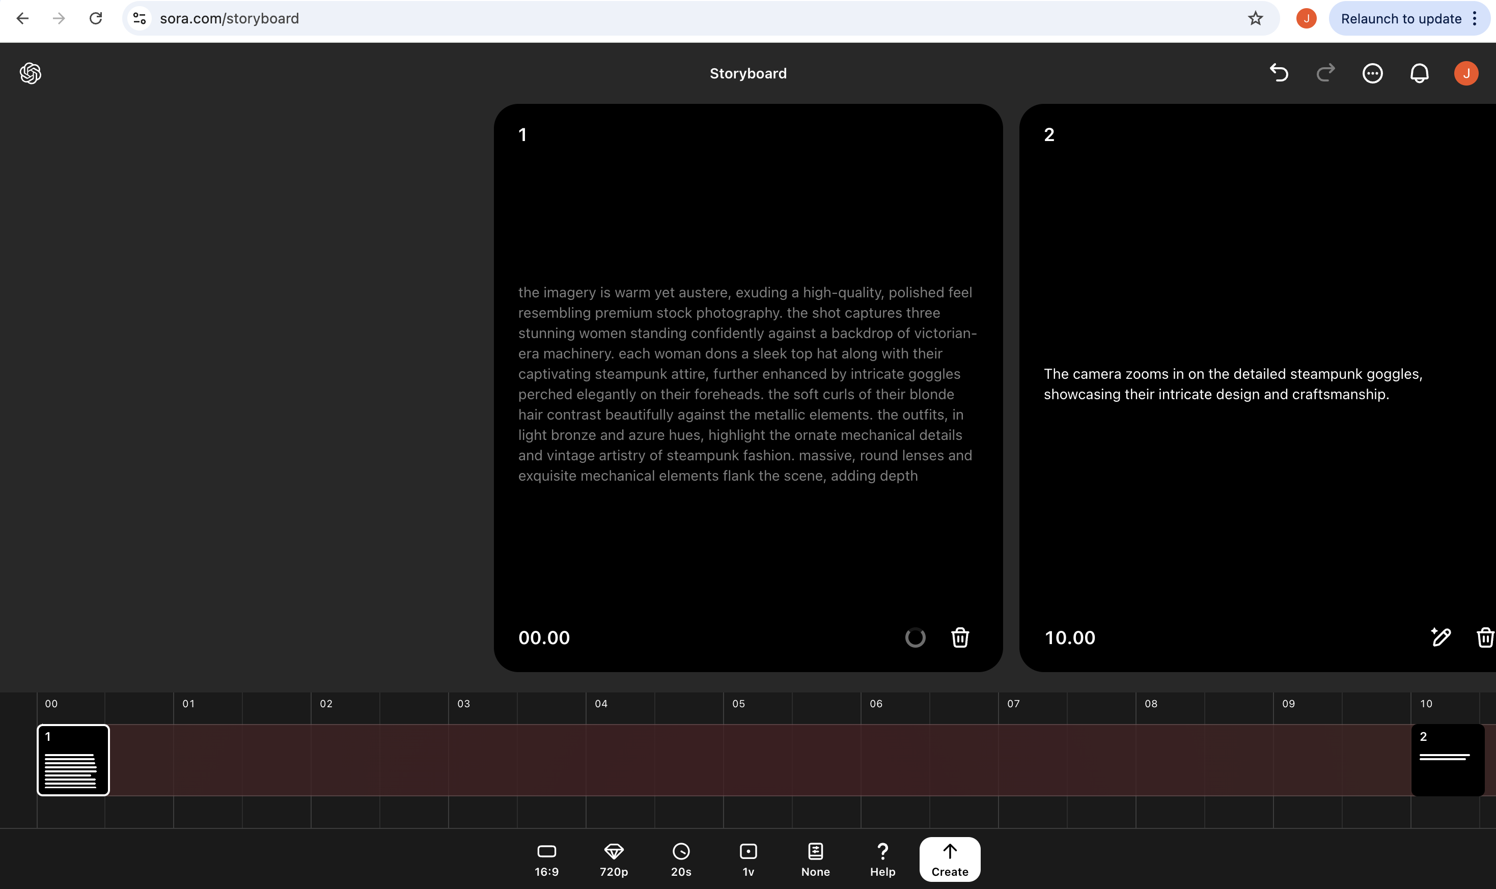
Task: Delete storyboard card 1
Action: 960,637
